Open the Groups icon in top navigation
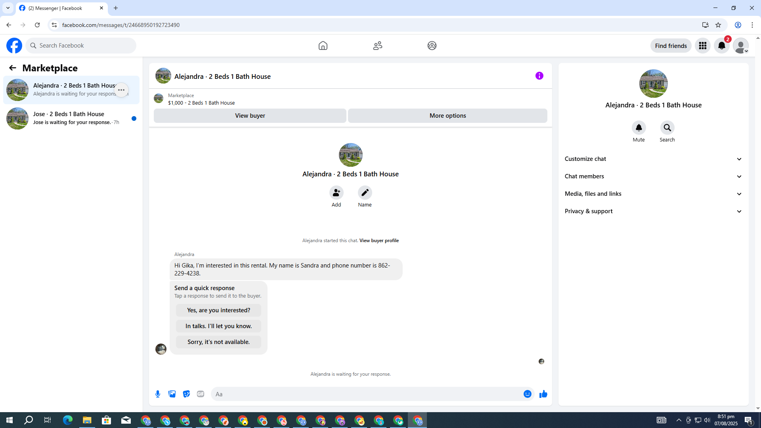This screenshot has width=761, height=428. point(432,46)
